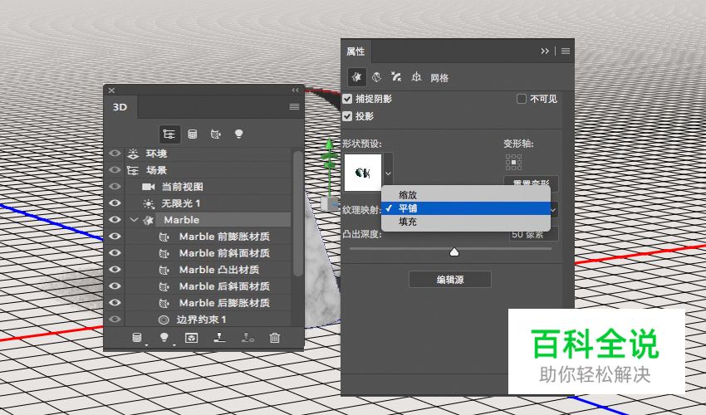Image resolution: width=706 pixels, height=415 pixels.
Task: Filter 3D panel by materials
Action: tap(216, 134)
